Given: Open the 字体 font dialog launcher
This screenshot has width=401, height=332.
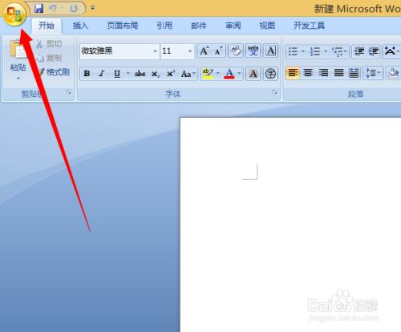Looking at the screenshot, I should coord(274,92).
